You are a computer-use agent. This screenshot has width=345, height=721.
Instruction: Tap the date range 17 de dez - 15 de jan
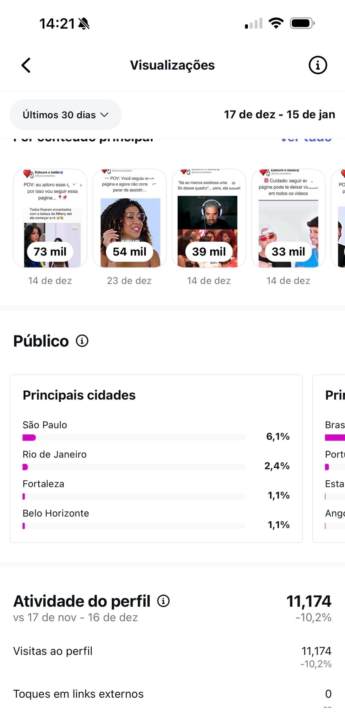[279, 115]
